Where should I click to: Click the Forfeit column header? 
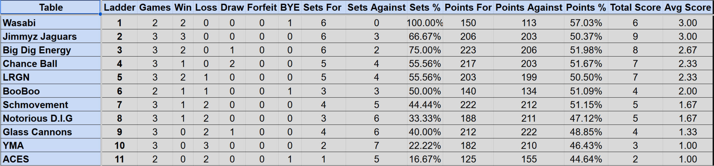coord(262,7)
